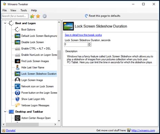Viewport: 160px width, 134px height.
Task: Click the Verbose Logon Messages icon
Action: pyautogui.click(x=17, y=105)
